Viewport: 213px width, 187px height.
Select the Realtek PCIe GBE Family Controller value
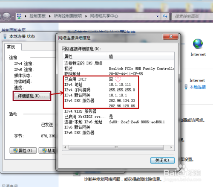click(x=141, y=69)
